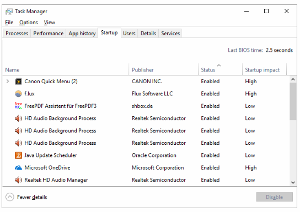This screenshot has height=212, width=300.
Task: Click the Task Manager title bar icon
Action: pos(9,12)
